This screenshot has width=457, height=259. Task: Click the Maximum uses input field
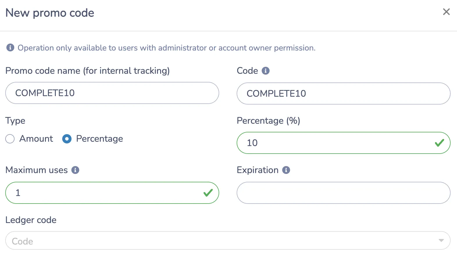coord(112,193)
